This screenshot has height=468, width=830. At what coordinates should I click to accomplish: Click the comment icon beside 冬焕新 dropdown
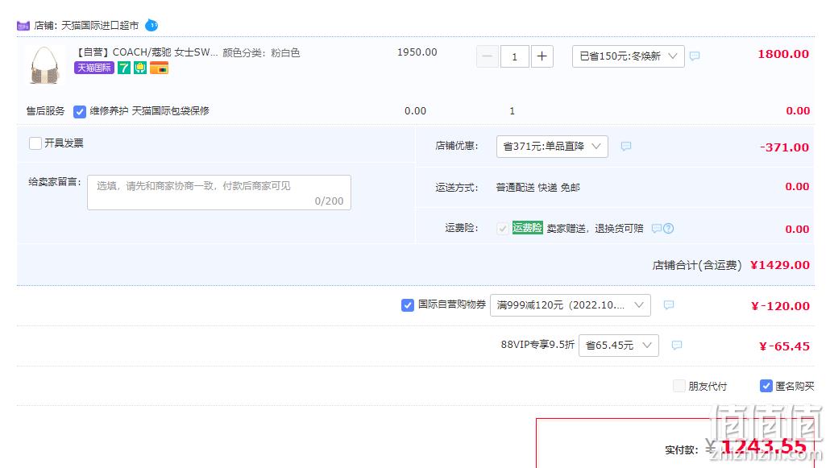tap(695, 56)
